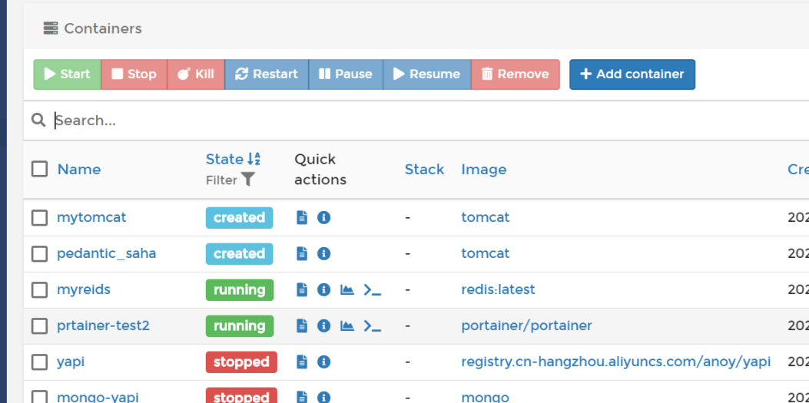Open tomcat image link in pedantic_saha row
The width and height of the screenshot is (809, 403).
tap(486, 253)
